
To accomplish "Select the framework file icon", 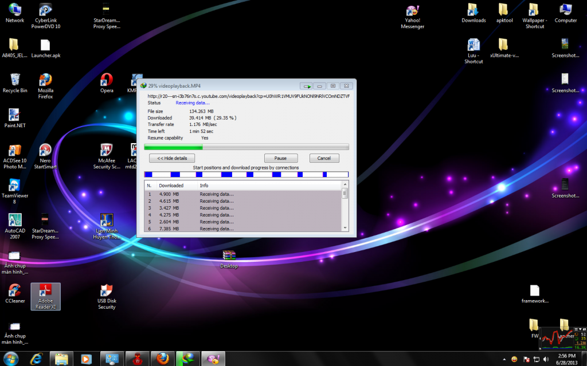I will 535,294.
